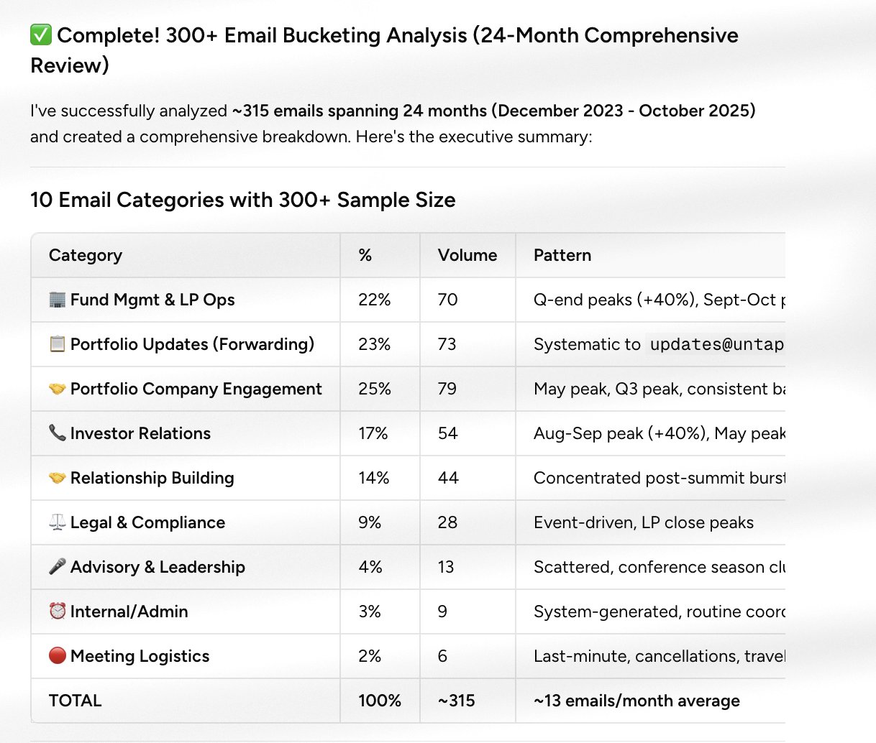This screenshot has height=743, width=876.
Task: Click the handshake icon beside Portfolio Company Engagement
Action: (x=57, y=389)
